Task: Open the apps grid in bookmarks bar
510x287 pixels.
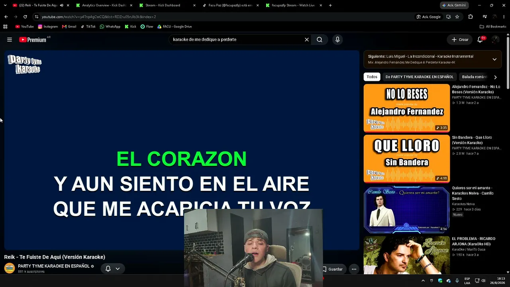Action: pyautogui.click(x=5, y=27)
